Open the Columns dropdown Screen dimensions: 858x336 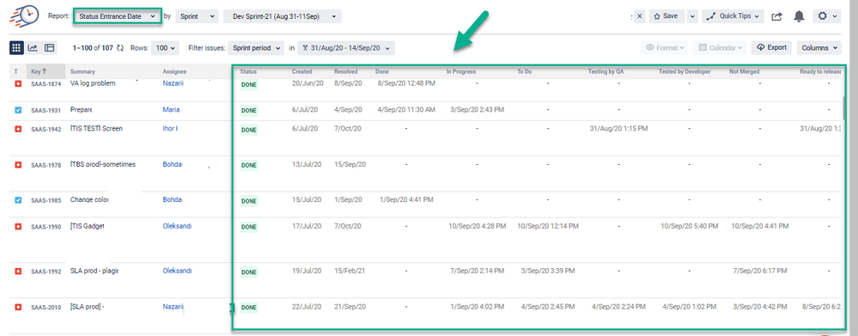click(x=818, y=48)
